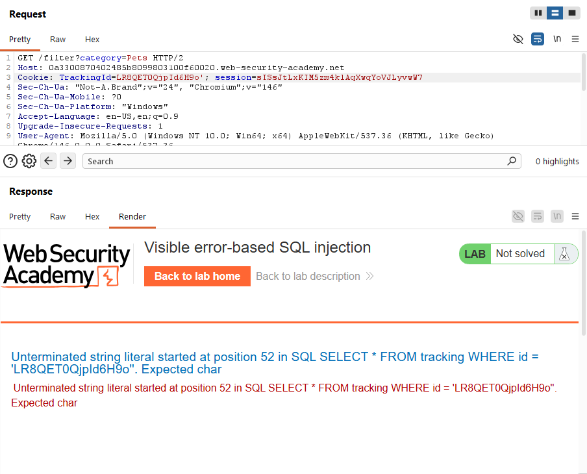Switch Response view to Pretty tab
587x474 pixels.
click(x=20, y=217)
